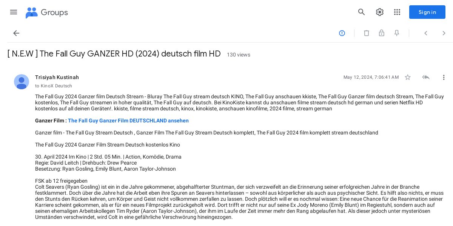Click the '30. April 2024 Im Kino' line
Viewport: 453px width, 226px height.
[x=108, y=157]
